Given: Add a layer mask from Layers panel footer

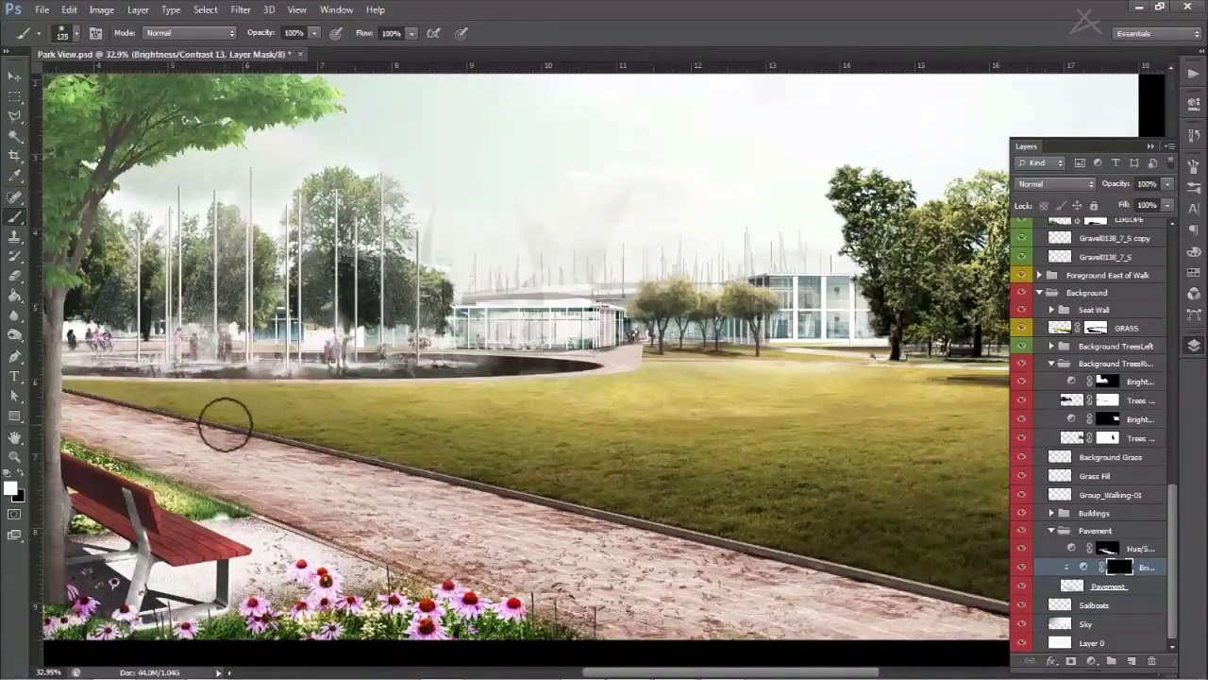Looking at the screenshot, I should 1071,661.
